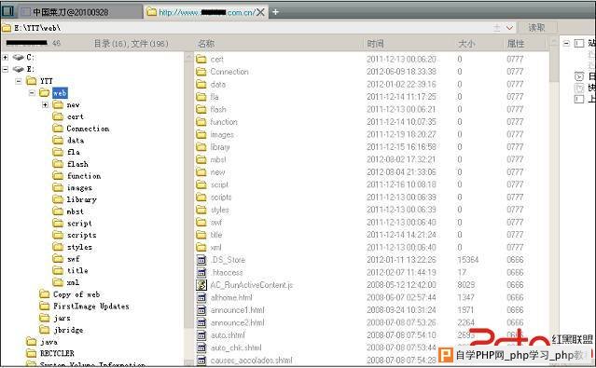Click images folder icon in file list
596x368 pixels.
pos(201,134)
